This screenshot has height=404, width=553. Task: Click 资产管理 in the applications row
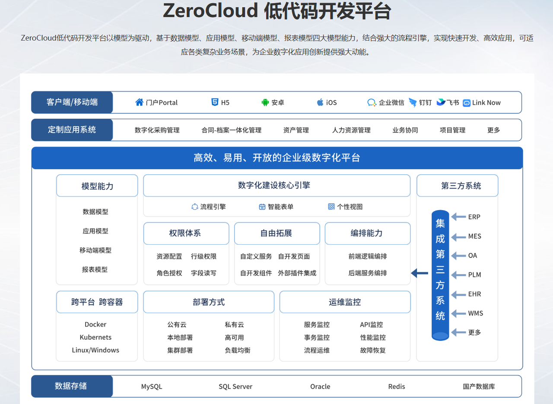pos(296,130)
